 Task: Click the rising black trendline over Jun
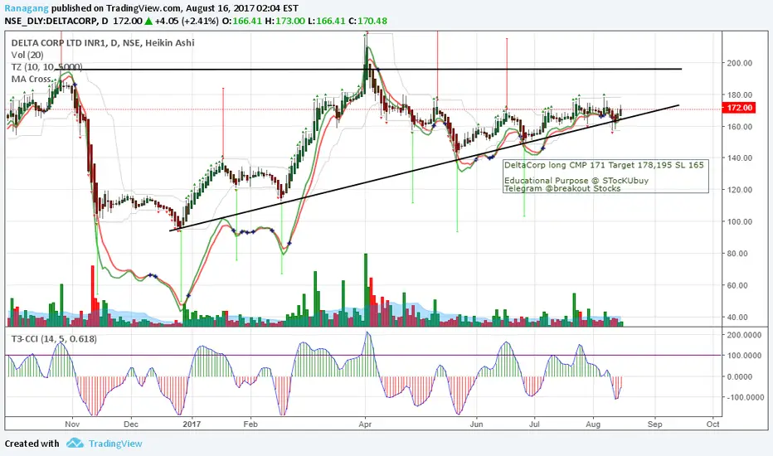(476, 157)
